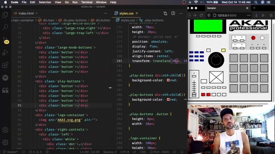275x154 pixels.
Task: Open Notification Center in the macOS menu bar
Action: [x=269, y=2]
